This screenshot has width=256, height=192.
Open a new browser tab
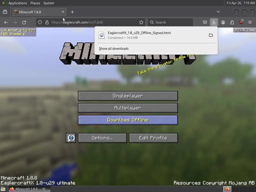tap(72, 12)
